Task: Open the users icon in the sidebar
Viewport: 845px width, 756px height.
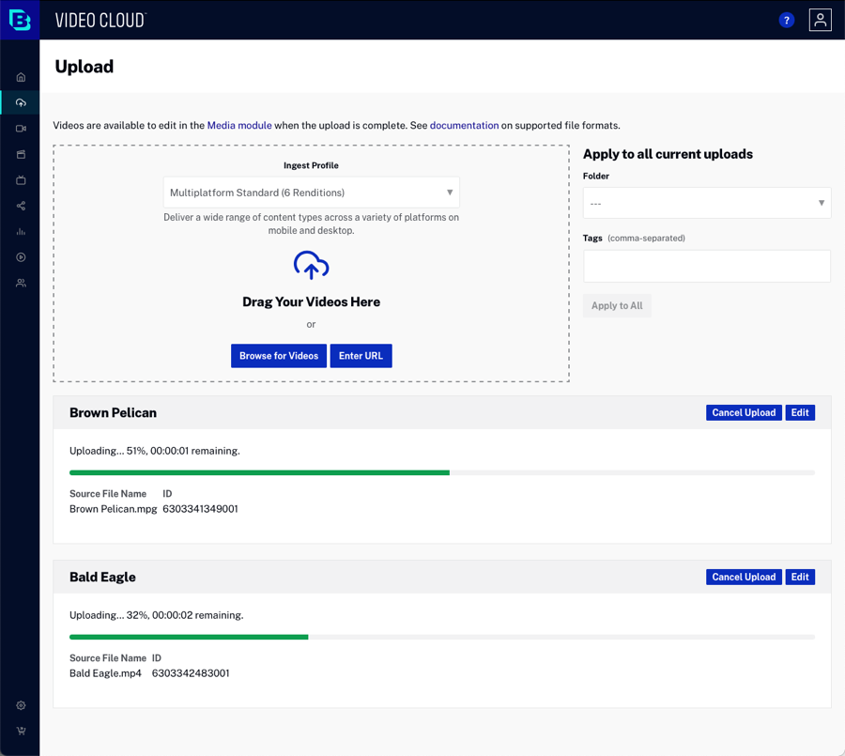Action: (x=21, y=283)
